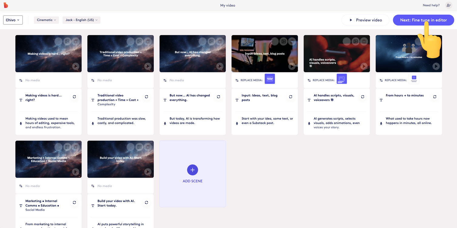Screen dimensions: 457x228
Task: Click 'No media' under 'Marketing • Internal Comms' scene
Action: click(x=32, y=186)
